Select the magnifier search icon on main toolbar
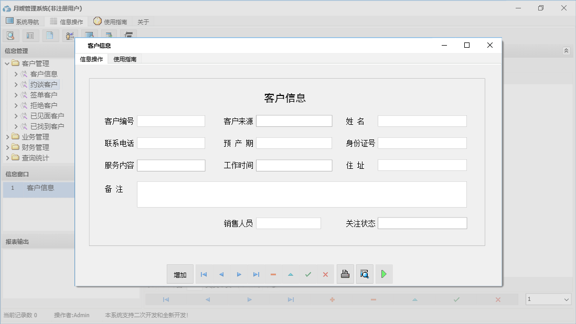The image size is (576, 324). pyautogui.click(x=10, y=35)
